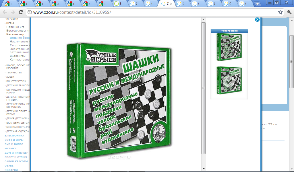Open ДЕТСКОЕ ПИТАНИЕ, КОРМЛЕНИЕ category
The image size is (294, 172).
click(18, 105)
